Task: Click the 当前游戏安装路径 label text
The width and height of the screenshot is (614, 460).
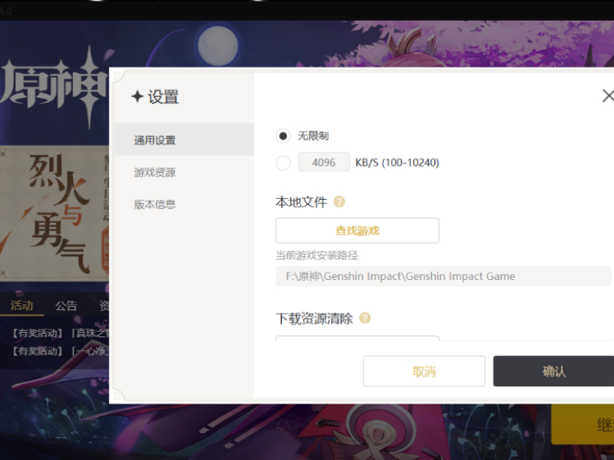Action: pyautogui.click(x=317, y=255)
